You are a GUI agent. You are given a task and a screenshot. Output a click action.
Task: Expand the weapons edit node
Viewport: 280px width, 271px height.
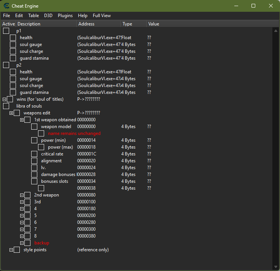pyautogui.click(x=11, y=113)
